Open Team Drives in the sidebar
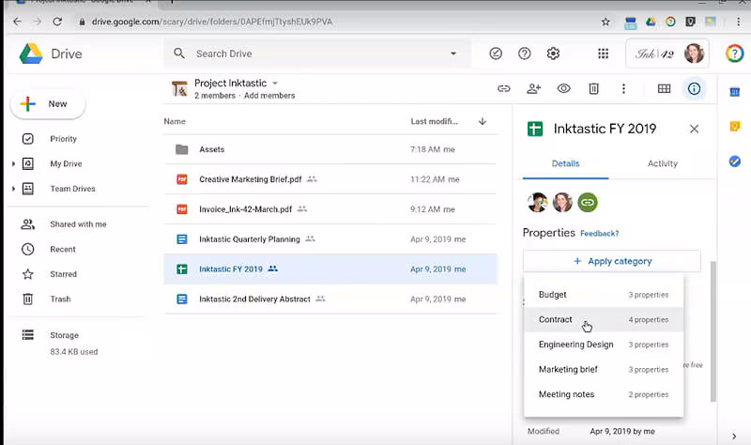The height and width of the screenshot is (445, 751). [72, 189]
